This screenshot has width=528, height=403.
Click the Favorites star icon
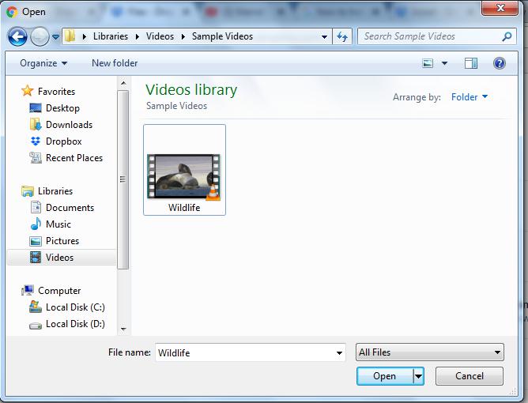28,91
